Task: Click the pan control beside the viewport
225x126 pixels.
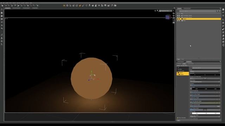Action: click(x=174, y=15)
